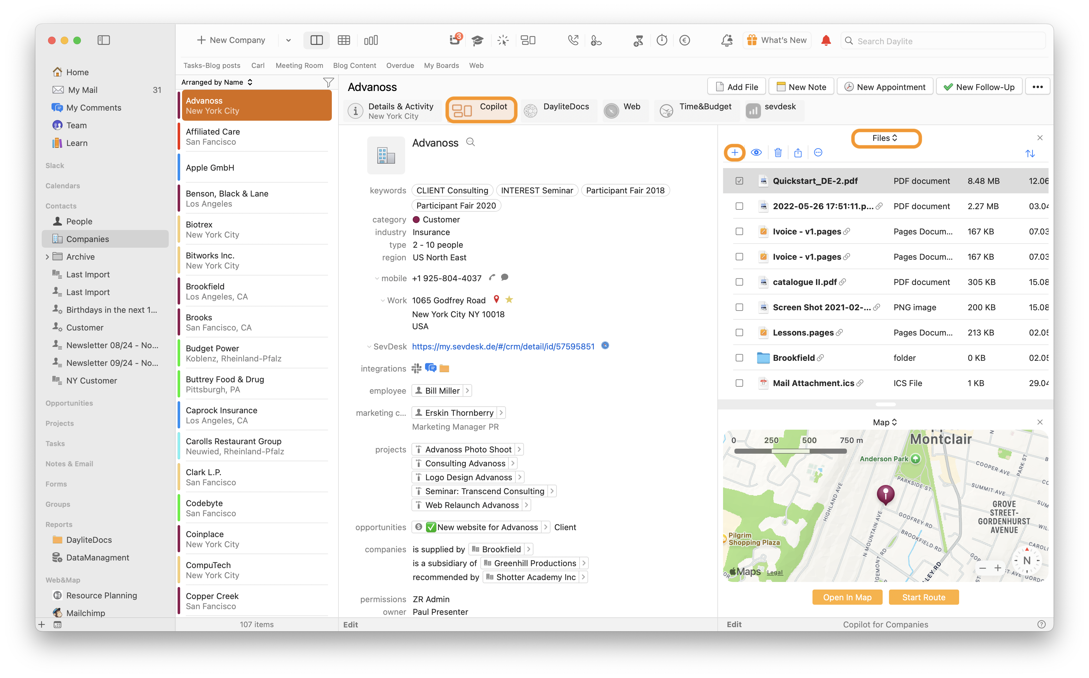Switch to table list view icon
This screenshot has width=1089, height=678.
coord(344,40)
